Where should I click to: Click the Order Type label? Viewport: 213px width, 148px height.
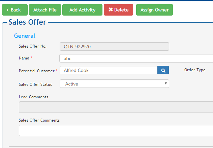pyautogui.click(x=195, y=70)
